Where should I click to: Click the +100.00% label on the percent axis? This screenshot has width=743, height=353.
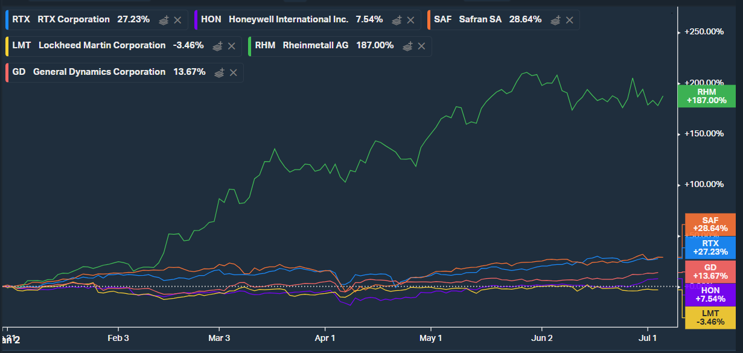(704, 185)
